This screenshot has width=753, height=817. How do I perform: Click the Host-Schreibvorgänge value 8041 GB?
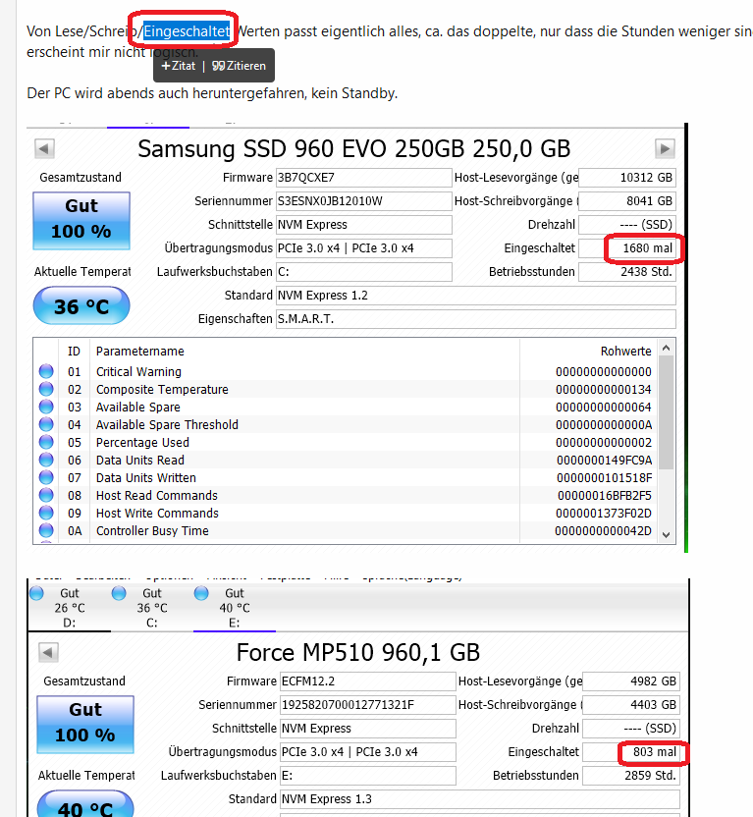[627, 201]
